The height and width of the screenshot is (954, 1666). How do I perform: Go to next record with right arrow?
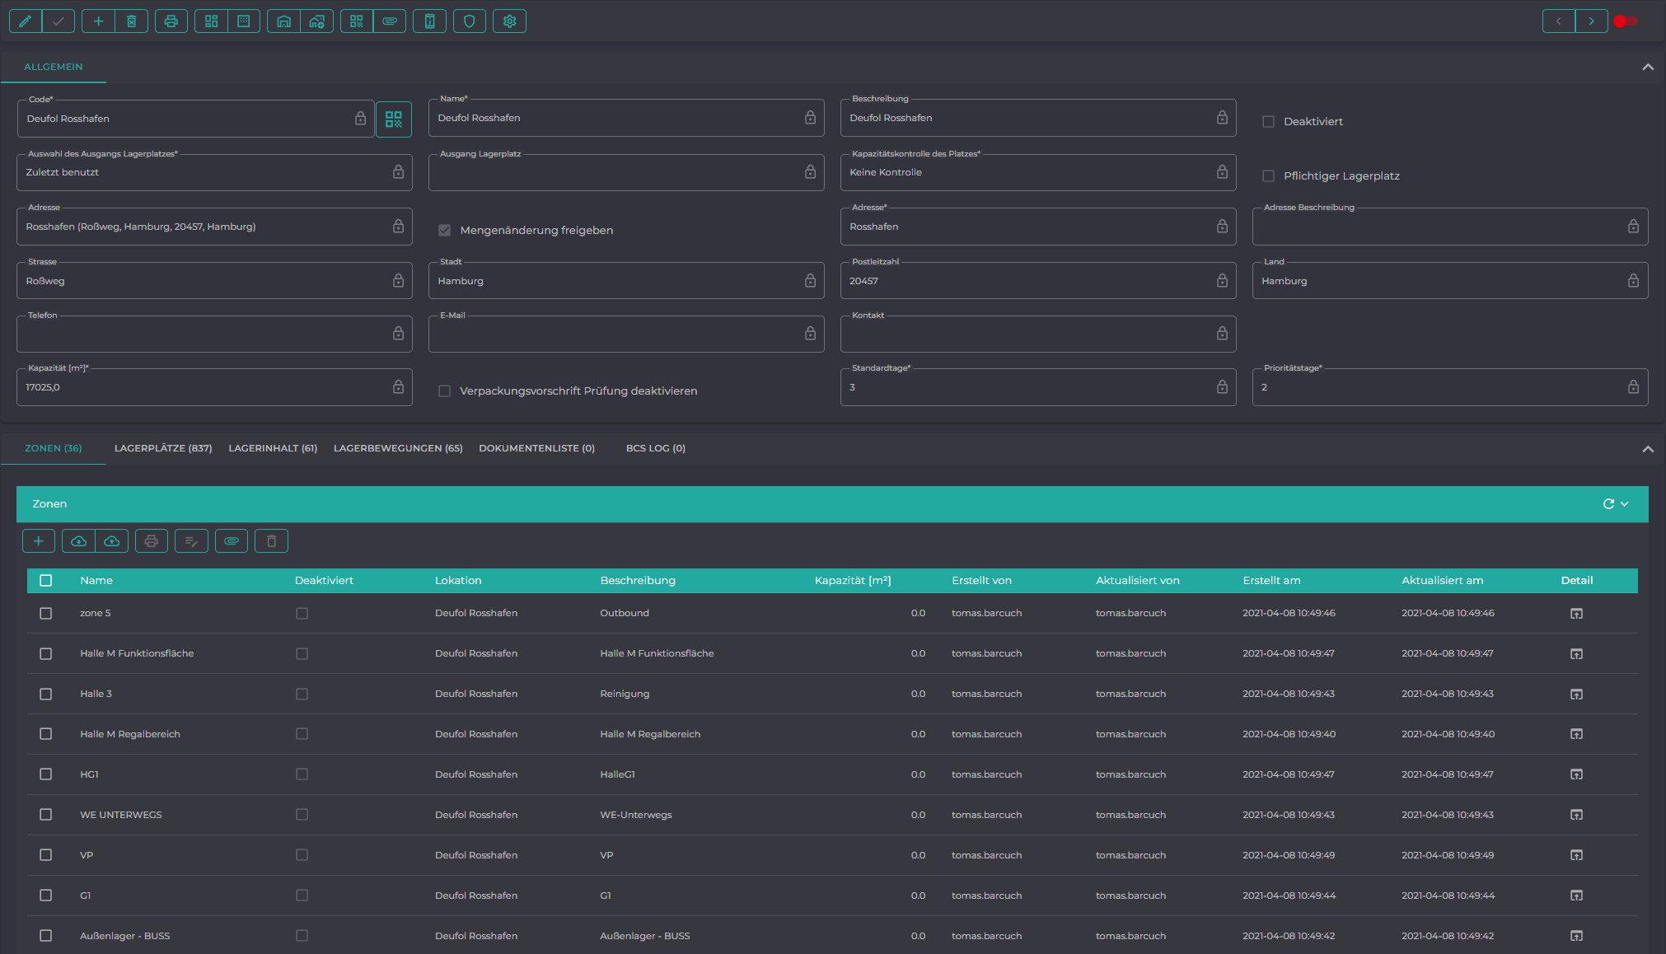1591,21
